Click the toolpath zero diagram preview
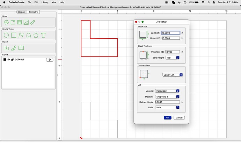Screen dimensions: 241x155 coord(145,75)
